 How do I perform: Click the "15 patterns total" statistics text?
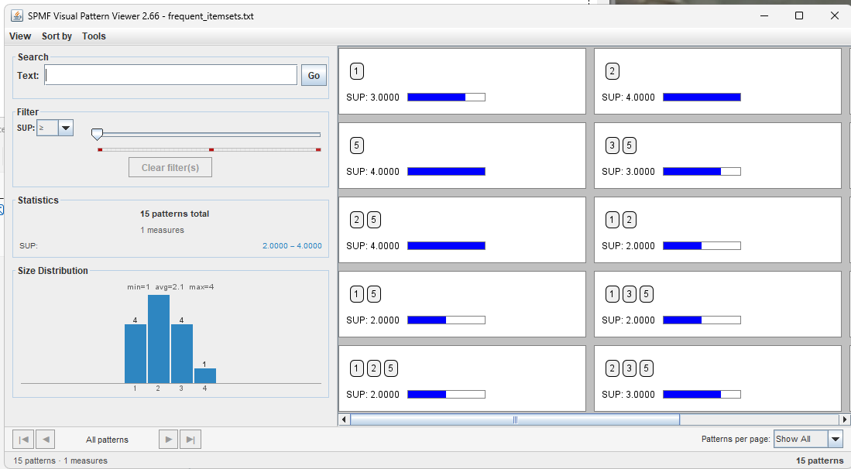(x=174, y=214)
